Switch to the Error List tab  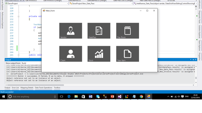click(x=15, y=88)
